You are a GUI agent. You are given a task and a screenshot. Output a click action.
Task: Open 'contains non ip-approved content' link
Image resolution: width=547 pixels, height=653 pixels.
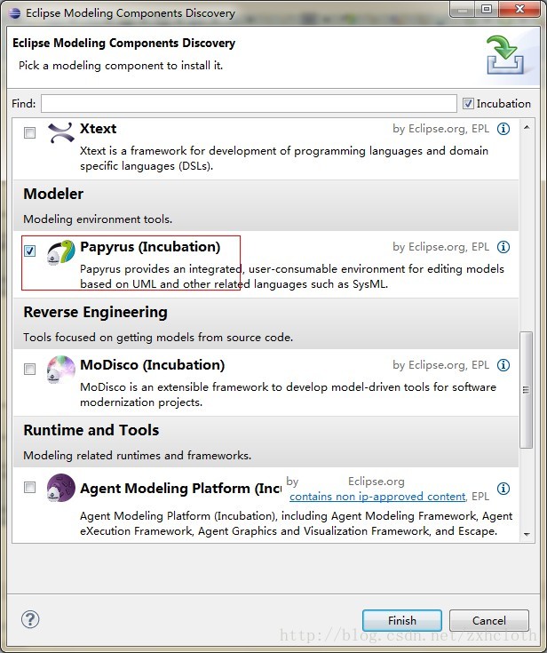[377, 497]
